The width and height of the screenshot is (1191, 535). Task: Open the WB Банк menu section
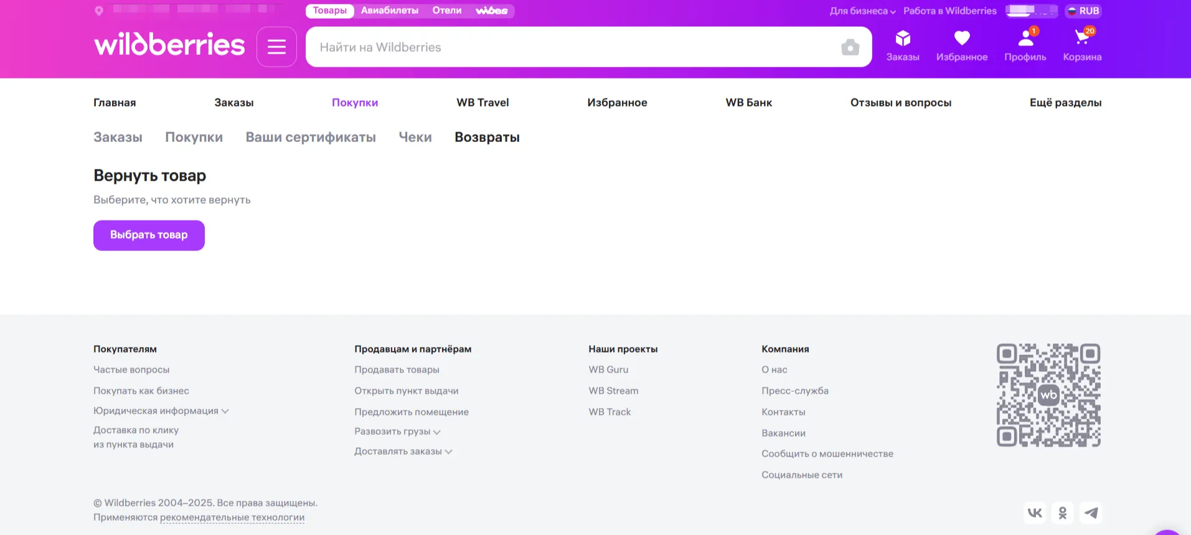pos(748,103)
